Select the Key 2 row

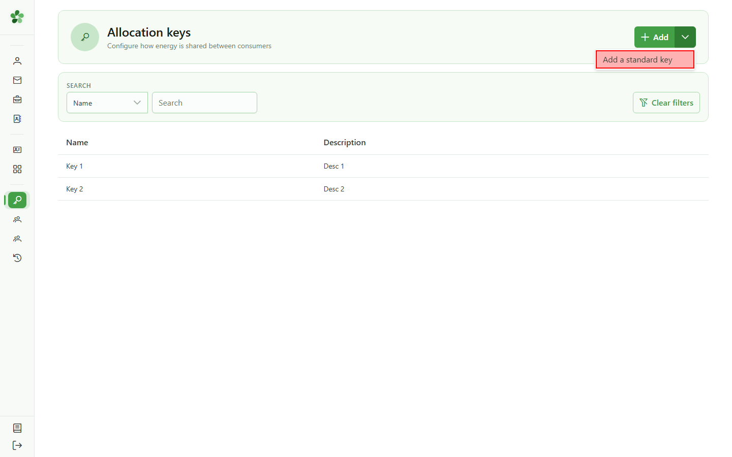point(383,189)
